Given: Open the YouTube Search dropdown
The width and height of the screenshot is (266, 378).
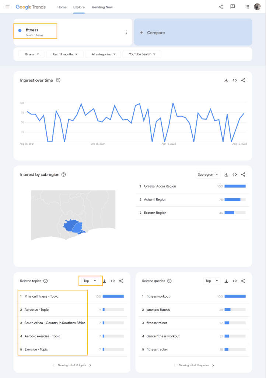Looking at the screenshot, I should (142, 54).
